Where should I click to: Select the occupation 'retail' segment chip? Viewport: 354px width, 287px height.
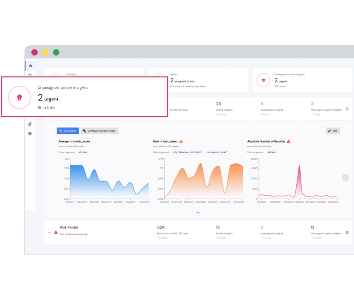point(217,152)
